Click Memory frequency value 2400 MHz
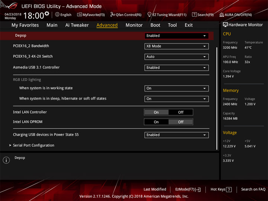The image size is (268, 201). pyautogui.click(x=230, y=104)
